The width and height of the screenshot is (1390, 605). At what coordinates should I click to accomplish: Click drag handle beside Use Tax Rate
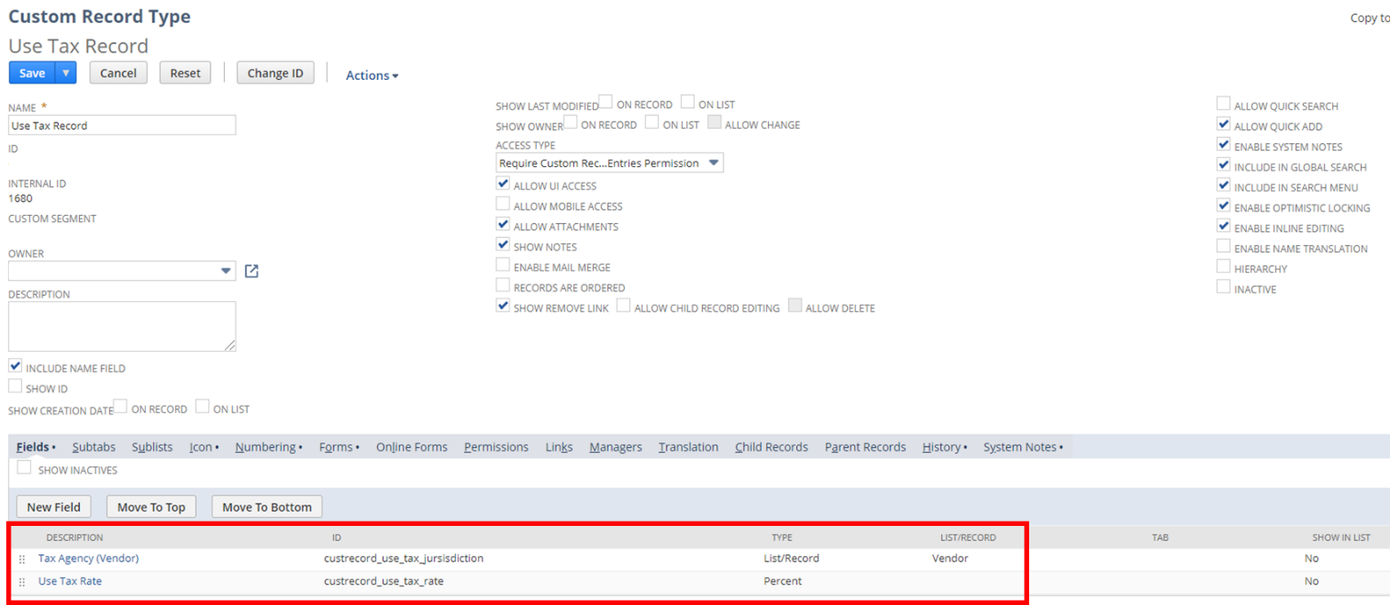point(22,582)
